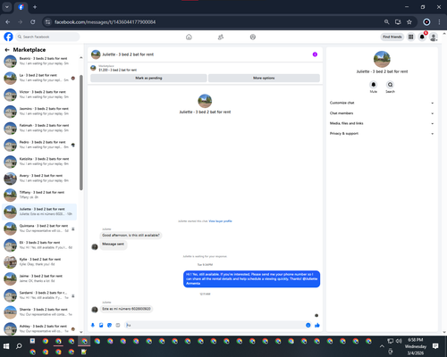Open Sherrie 3 beds 2 bats conversation
This screenshot has width=447, height=357.
click(x=39, y=311)
